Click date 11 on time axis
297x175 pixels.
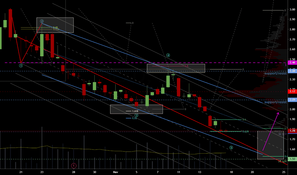[x=179, y=172]
